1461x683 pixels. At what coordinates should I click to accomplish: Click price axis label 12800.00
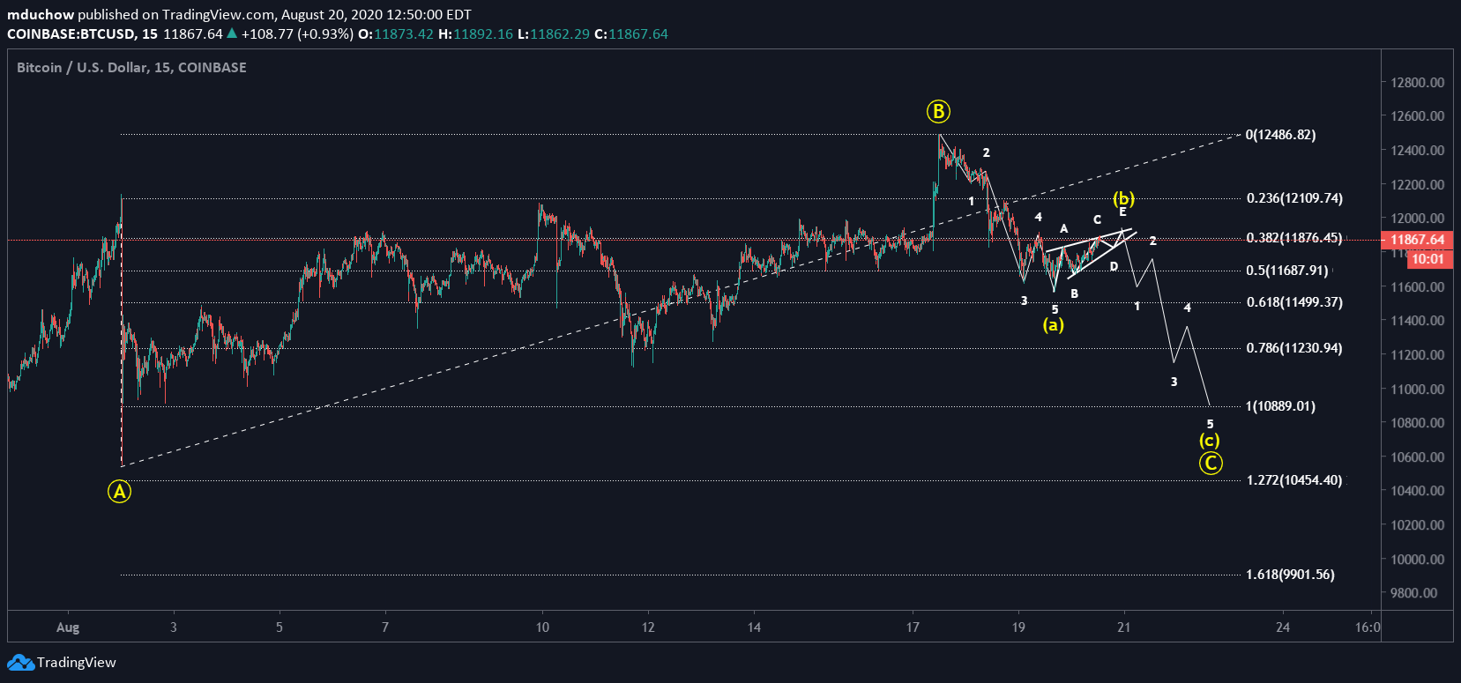(1418, 82)
